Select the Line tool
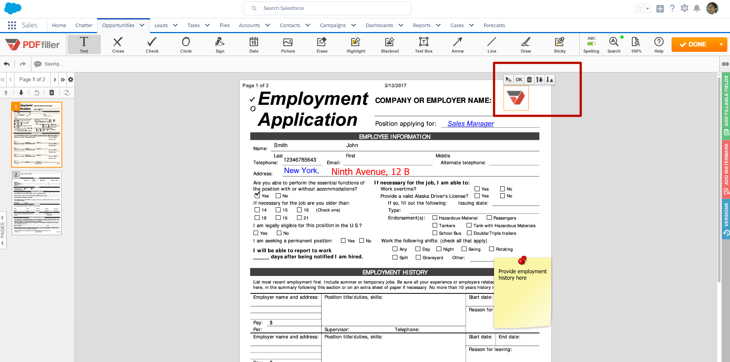The width and height of the screenshot is (730, 362). click(492, 44)
